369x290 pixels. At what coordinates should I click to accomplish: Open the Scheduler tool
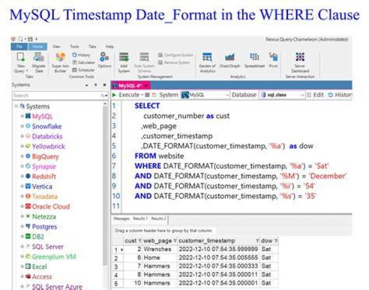click(84, 70)
